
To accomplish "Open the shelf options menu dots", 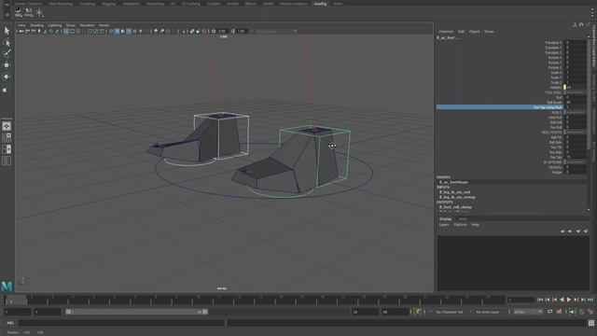I will 592,12.
